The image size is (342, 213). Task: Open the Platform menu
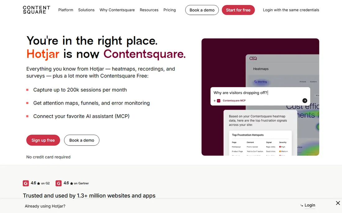tap(66, 10)
